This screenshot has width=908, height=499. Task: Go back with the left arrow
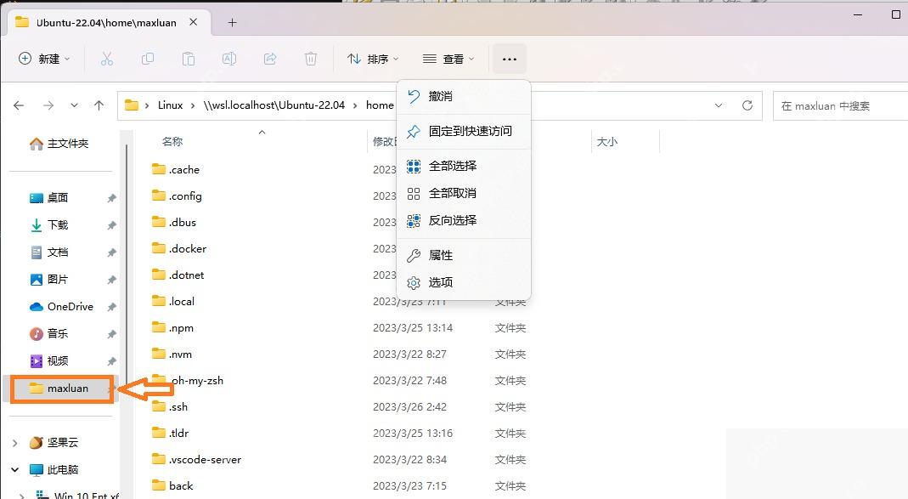pyautogui.click(x=19, y=105)
